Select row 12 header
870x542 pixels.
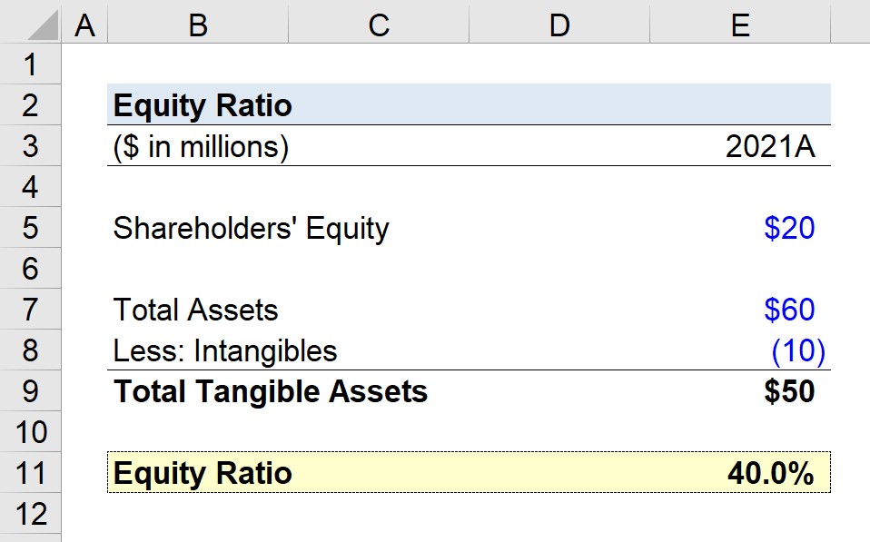(x=31, y=514)
